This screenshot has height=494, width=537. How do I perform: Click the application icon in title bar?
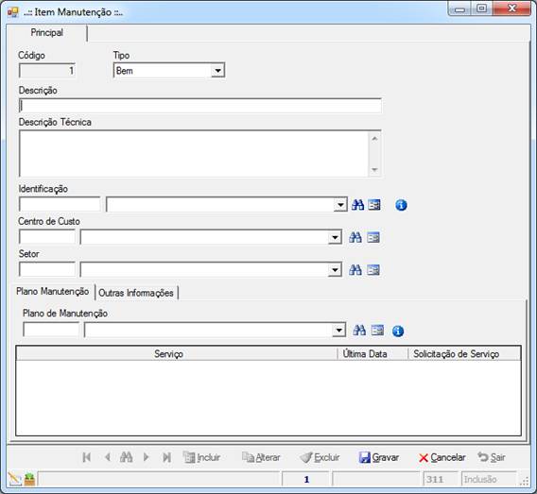click(13, 12)
